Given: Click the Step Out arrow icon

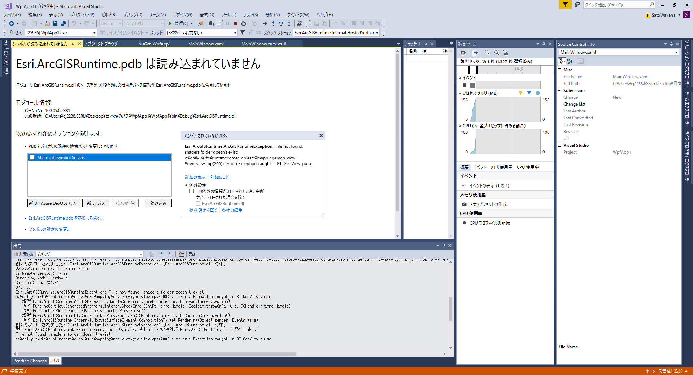Looking at the screenshot, I should [289, 23].
